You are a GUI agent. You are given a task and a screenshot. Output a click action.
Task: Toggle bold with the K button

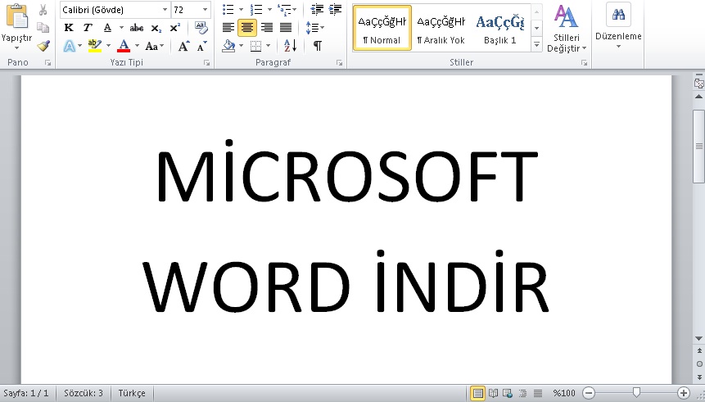pyautogui.click(x=69, y=28)
